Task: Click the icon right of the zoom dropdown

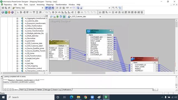Action: coord(74,8)
